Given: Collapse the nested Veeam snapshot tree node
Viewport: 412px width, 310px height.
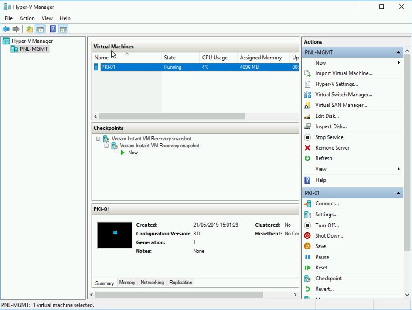Looking at the screenshot, I should click(x=106, y=146).
